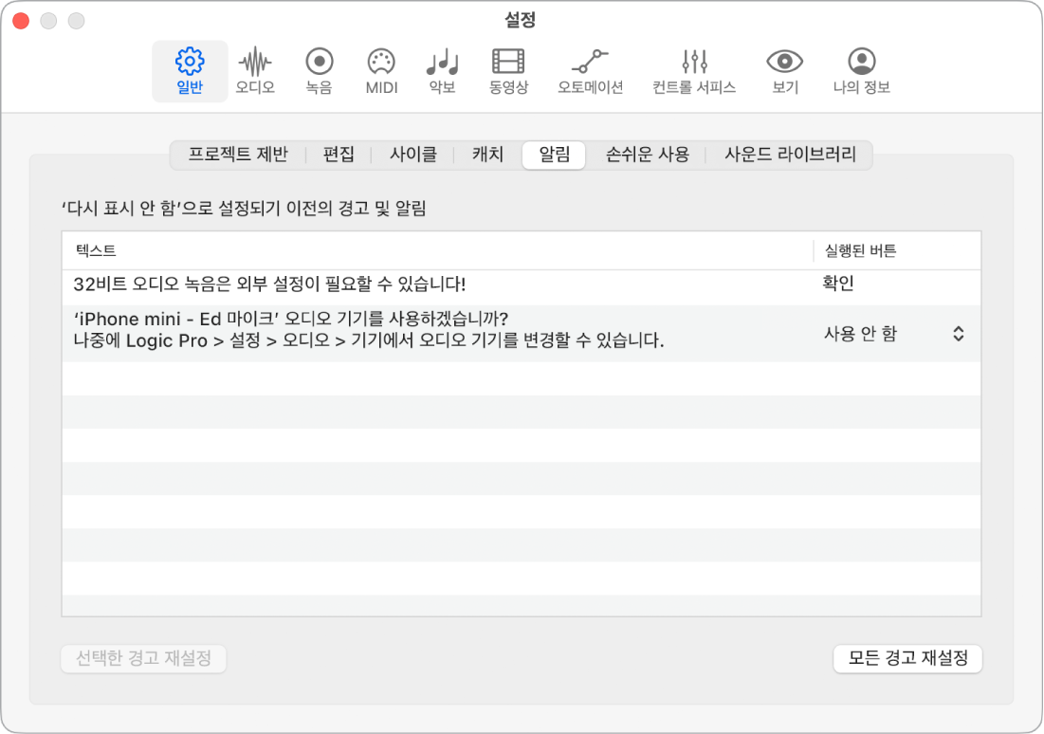The image size is (1044, 734).
Task: Open the 오토메이션 automation settings pane
Action: coord(590,71)
